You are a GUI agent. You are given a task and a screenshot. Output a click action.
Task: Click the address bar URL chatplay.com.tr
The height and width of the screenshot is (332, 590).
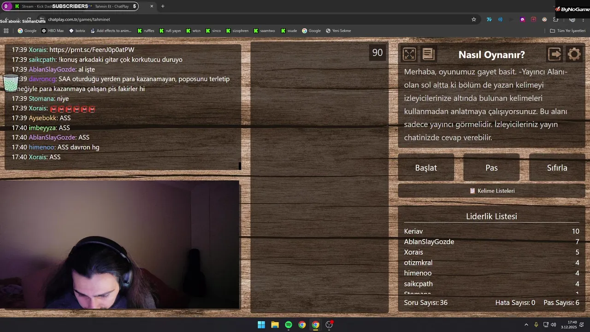79,19
